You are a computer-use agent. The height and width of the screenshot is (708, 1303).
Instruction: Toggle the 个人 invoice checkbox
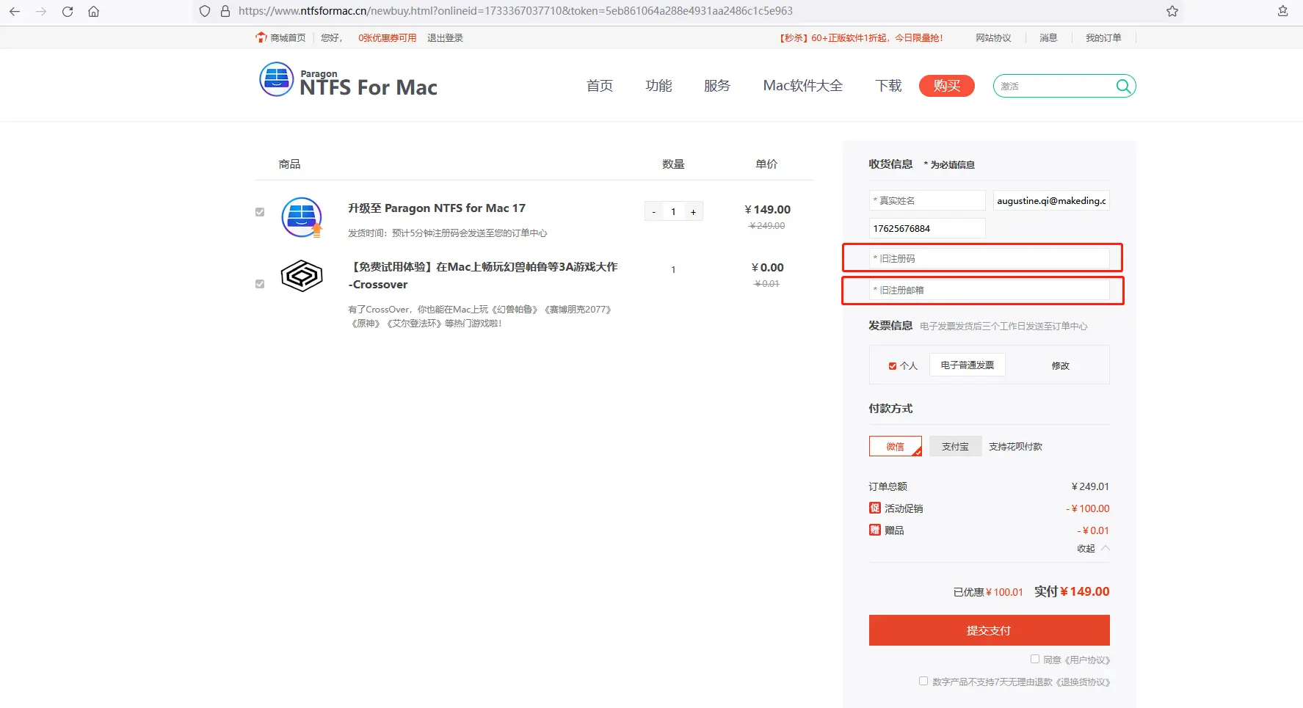pos(893,366)
